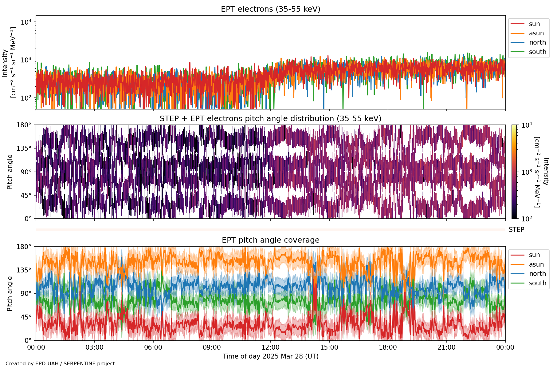Click the 10⁴ label atop the colorbar
This screenshot has height=369, width=553.
(x=527, y=125)
